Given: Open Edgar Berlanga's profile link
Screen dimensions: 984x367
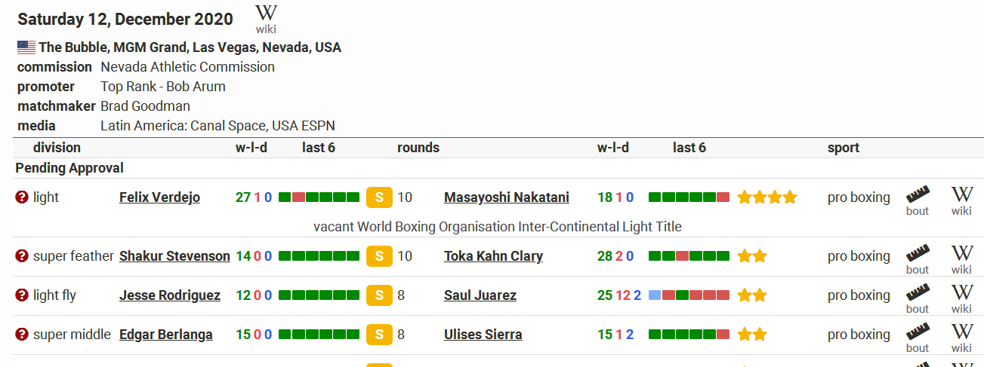Looking at the screenshot, I should click(166, 335).
